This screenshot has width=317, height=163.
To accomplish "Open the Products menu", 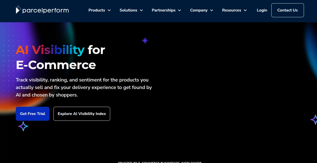I will pos(97,10).
